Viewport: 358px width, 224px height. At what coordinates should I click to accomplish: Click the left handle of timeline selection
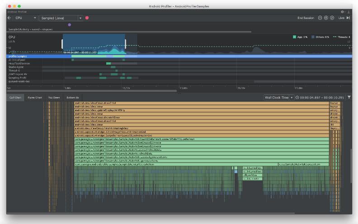[62, 44]
